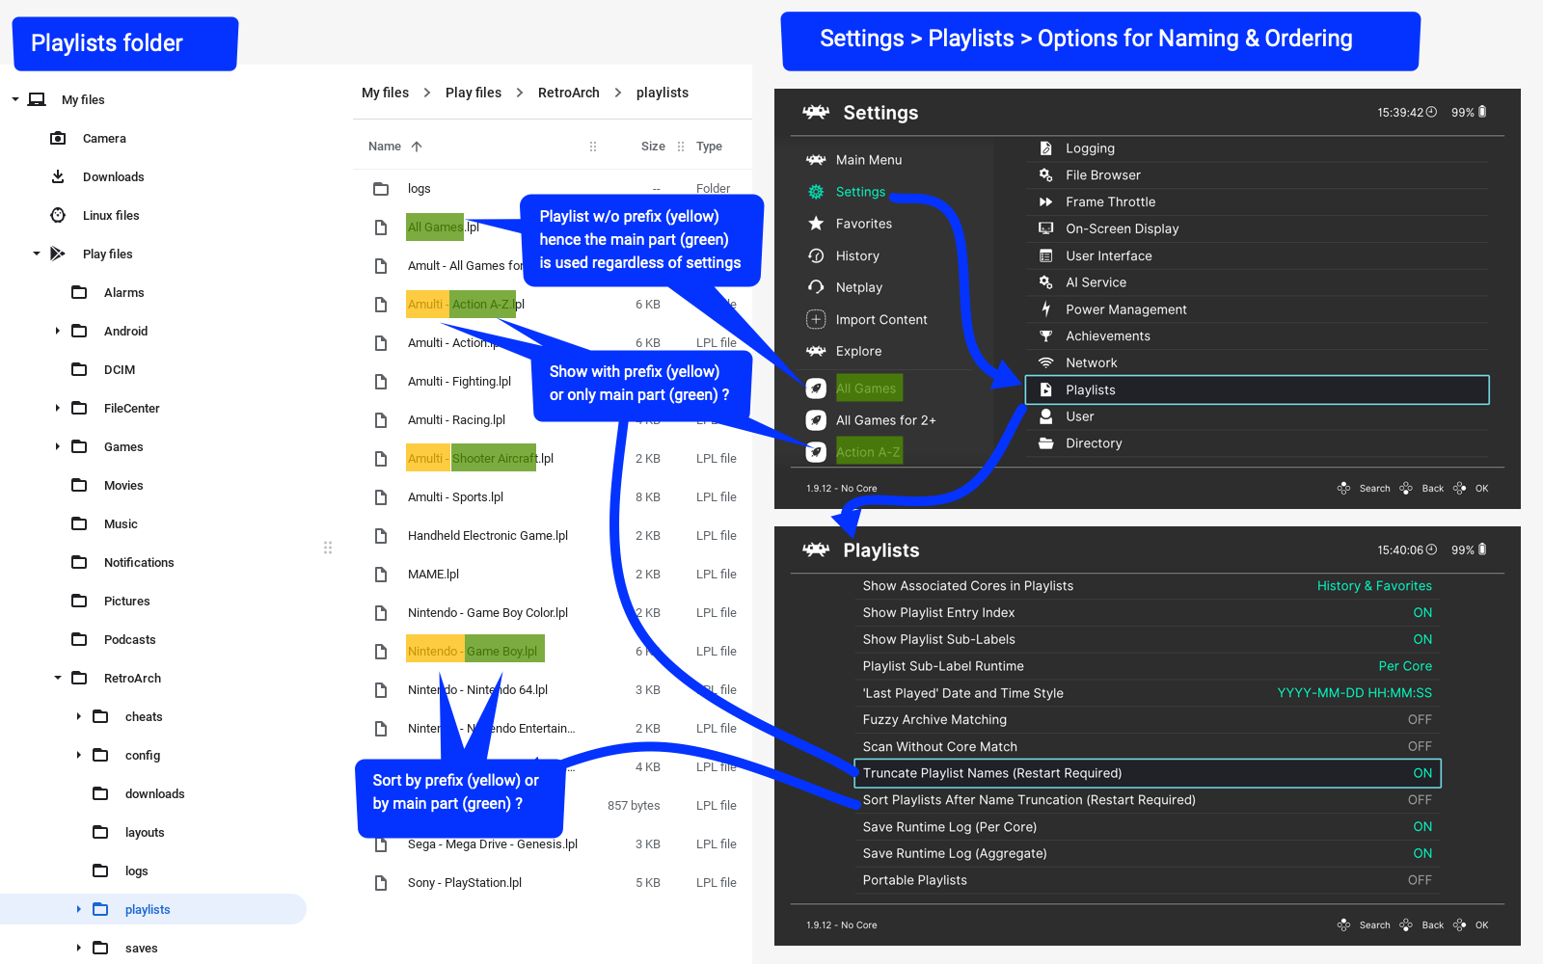Select the playlists folder in sidebar tree
Screen dimensions: 1543x964
tap(153, 909)
